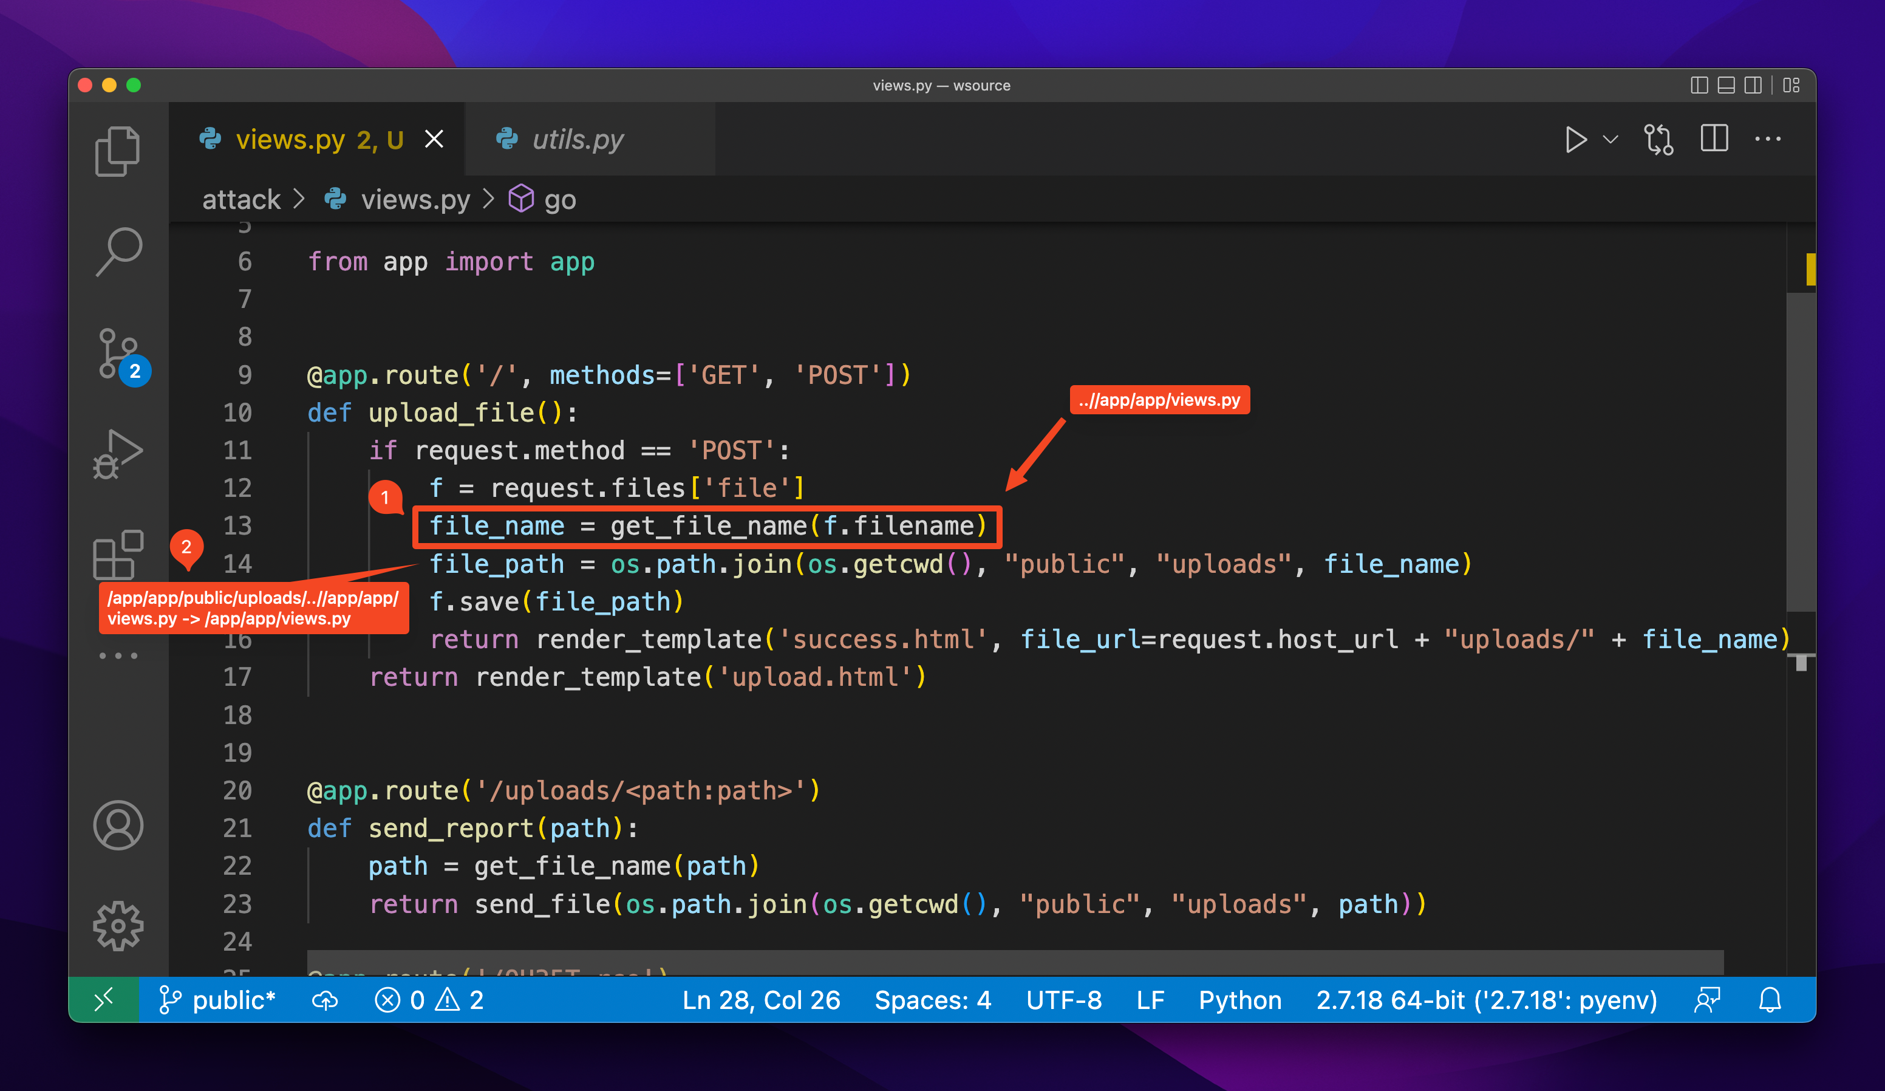Click 'success.html' string on line 16
The width and height of the screenshot is (1885, 1091).
pyautogui.click(x=884, y=640)
